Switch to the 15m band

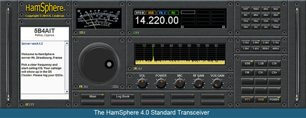255,21
